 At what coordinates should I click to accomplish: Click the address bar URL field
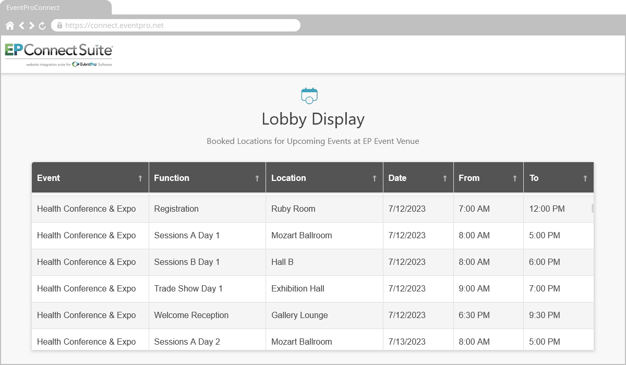pyautogui.click(x=176, y=25)
